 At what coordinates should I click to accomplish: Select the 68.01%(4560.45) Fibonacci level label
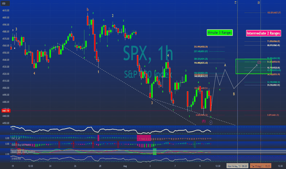[x=273, y=45]
